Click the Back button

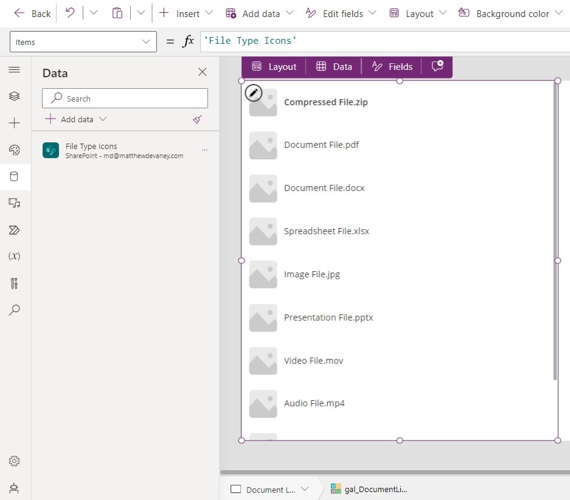click(32, 13)
